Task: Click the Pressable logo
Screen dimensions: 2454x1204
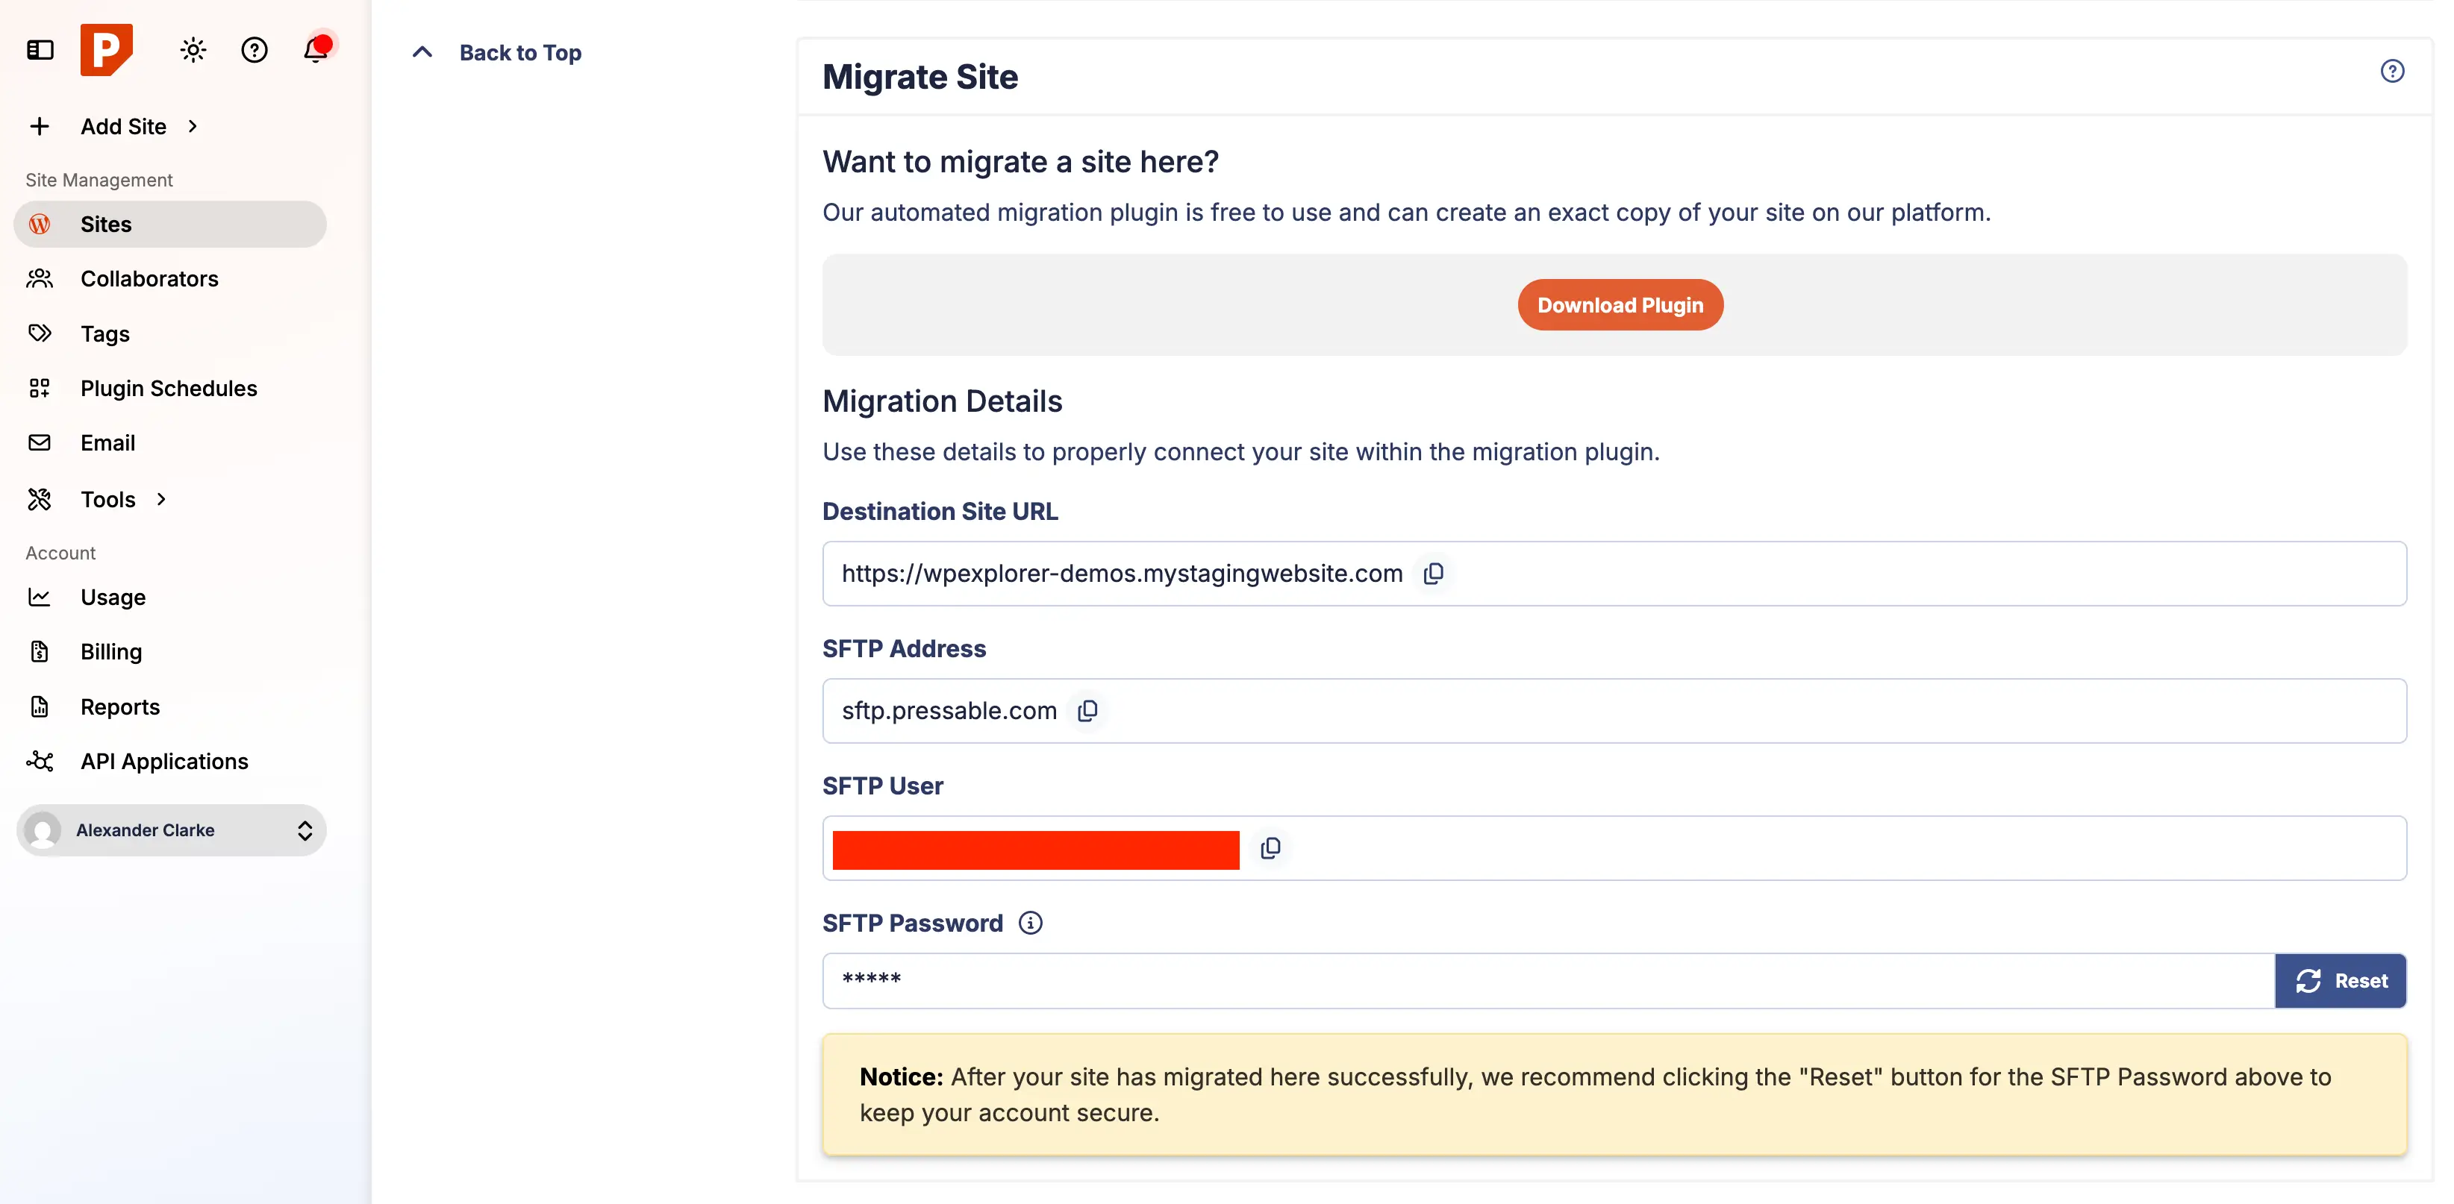Action: (x=107, y=49)
